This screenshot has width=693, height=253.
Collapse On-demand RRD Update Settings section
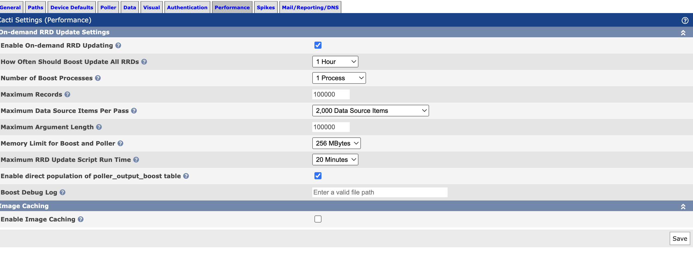pyautogui.click(x=683, y=33)
